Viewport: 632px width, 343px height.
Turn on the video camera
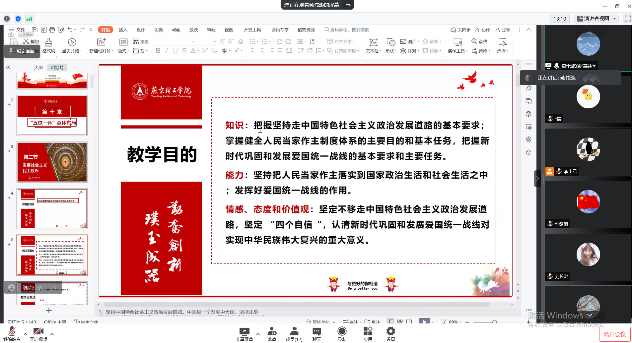tap(38, 332)
